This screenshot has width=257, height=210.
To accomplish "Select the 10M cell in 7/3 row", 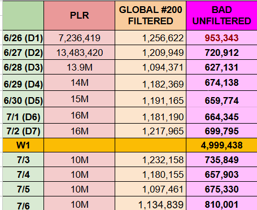I will pos(79,160).
